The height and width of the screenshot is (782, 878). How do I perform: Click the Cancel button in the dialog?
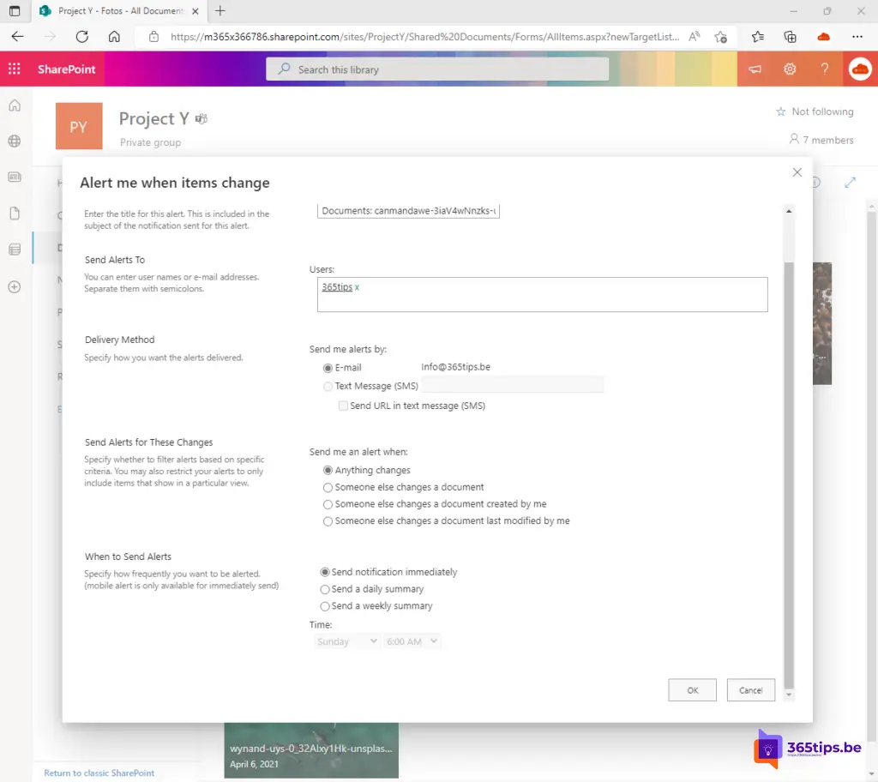click(x=750, y=690)
